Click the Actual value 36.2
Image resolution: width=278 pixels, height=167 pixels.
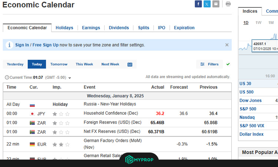(160, 114)
